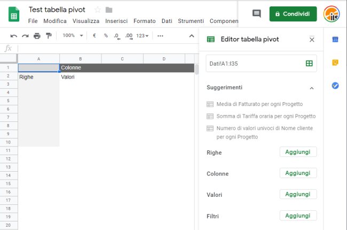Click the print icon in toolbar
Viewport: 347px width, 230px height.
(37, 36)
